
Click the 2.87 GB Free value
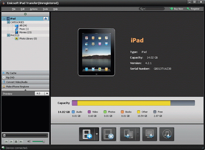click(x=158, y=116)
